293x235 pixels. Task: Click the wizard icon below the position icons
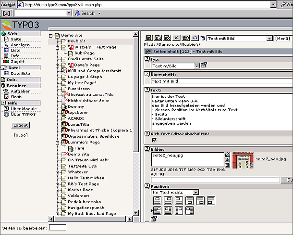[x=154, y=219]
